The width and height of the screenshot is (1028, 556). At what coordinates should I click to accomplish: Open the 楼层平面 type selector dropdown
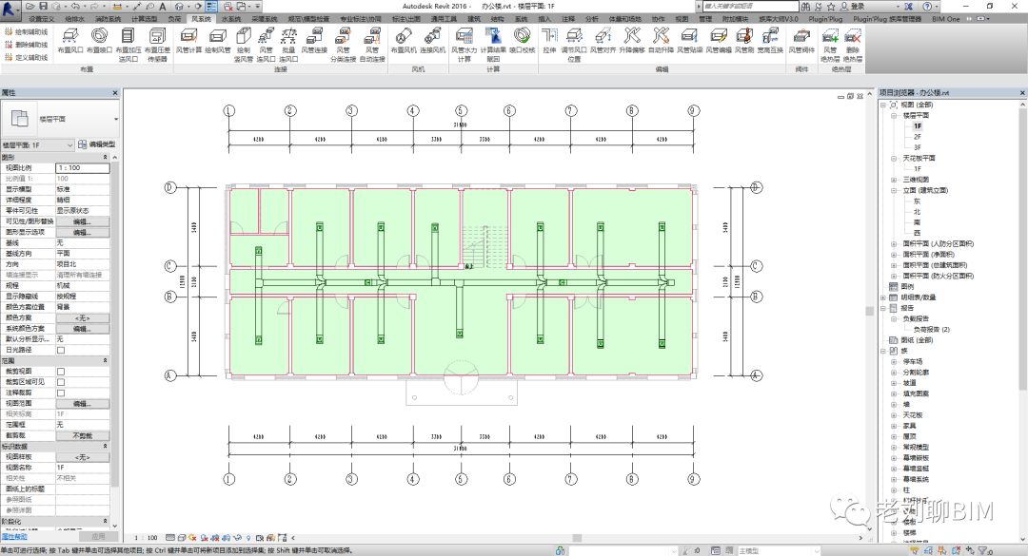tap(61, 119)
